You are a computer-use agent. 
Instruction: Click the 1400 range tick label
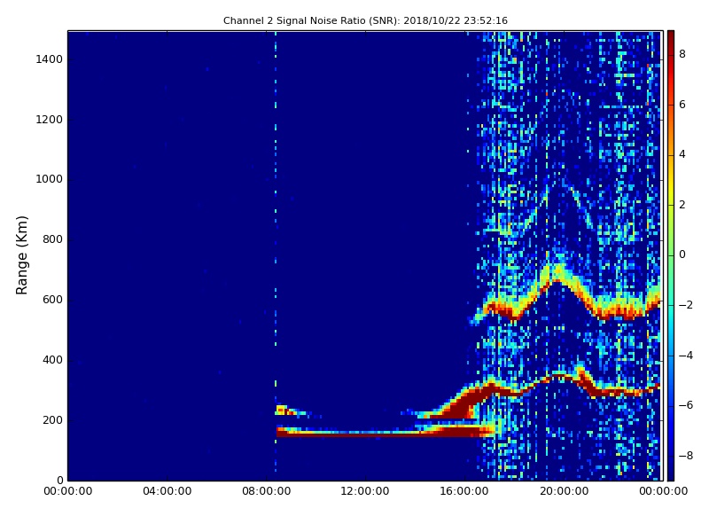pyautogui.click(x=50, y=59)
